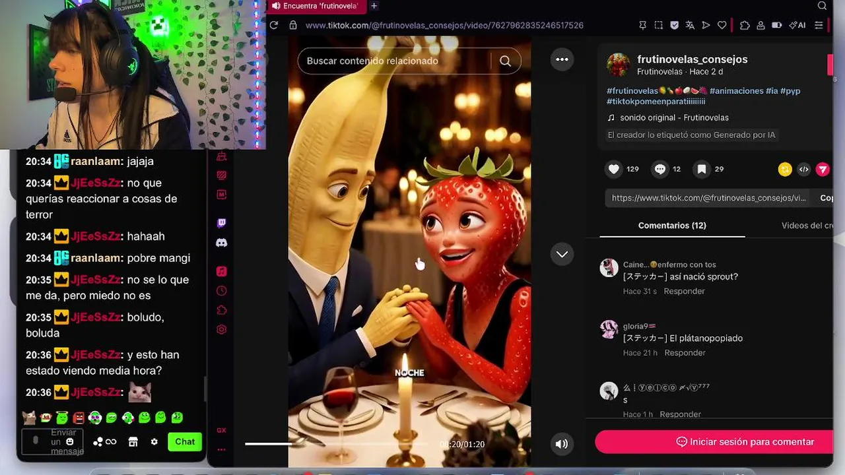
Task: Like the video with heart icon
Action: (614, 170)
